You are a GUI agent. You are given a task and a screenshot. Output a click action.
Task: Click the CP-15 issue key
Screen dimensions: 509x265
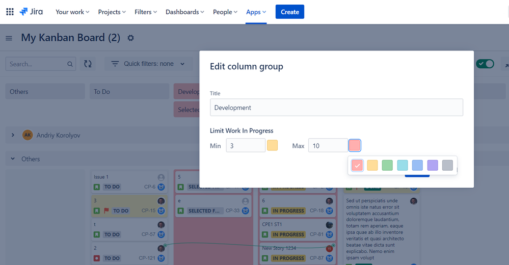(148, 210)
